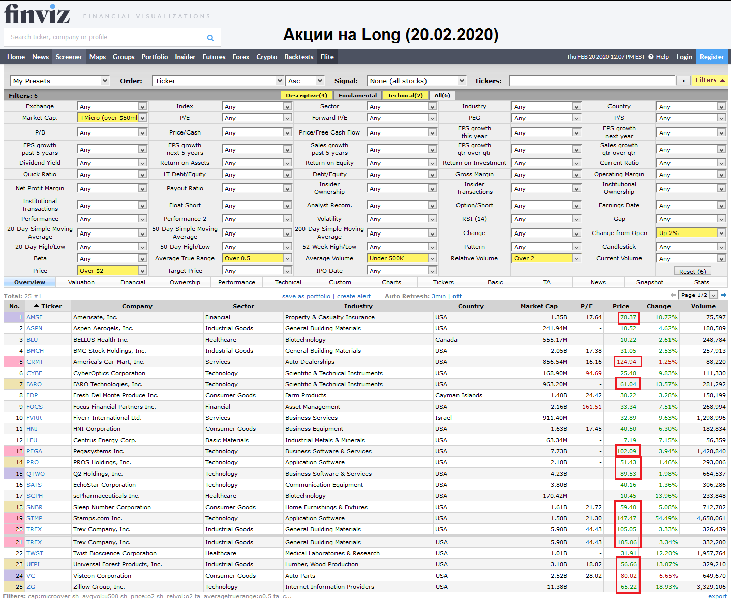Switch to the Fundamental filters tab

[357, 95]
